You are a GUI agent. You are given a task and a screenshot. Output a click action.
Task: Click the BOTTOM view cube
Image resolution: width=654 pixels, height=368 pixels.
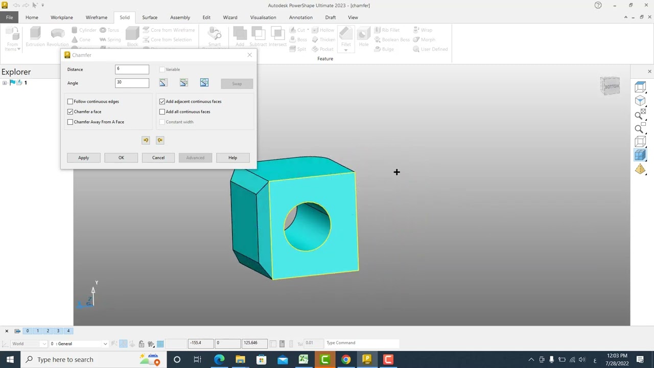(611, 86)
